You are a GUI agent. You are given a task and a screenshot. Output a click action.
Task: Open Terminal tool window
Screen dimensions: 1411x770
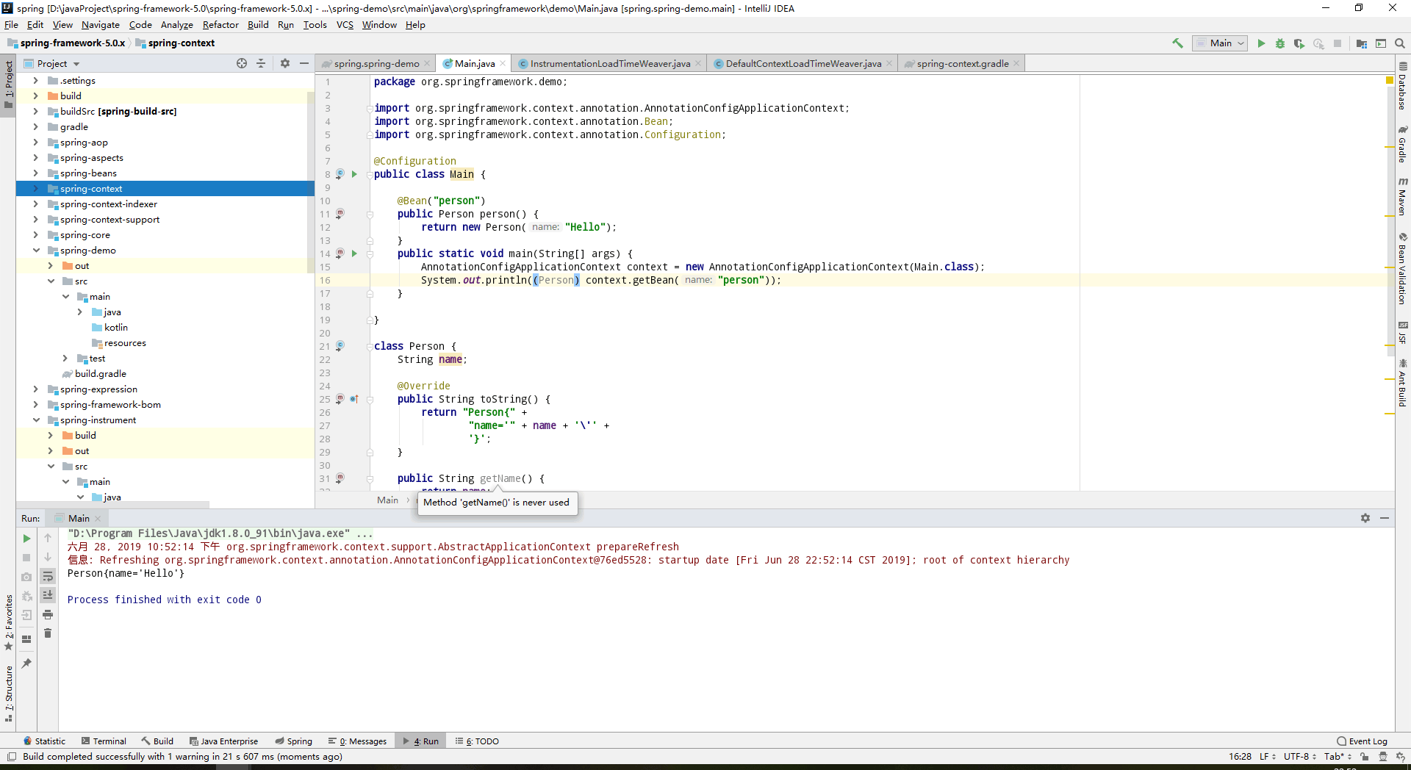coord(104,741)
